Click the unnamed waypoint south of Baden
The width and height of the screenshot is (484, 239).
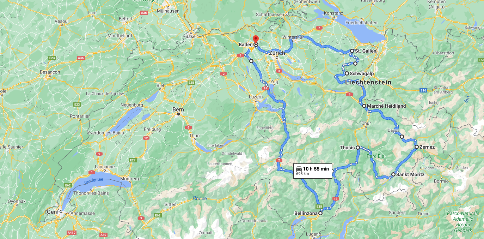pos(251,61)
